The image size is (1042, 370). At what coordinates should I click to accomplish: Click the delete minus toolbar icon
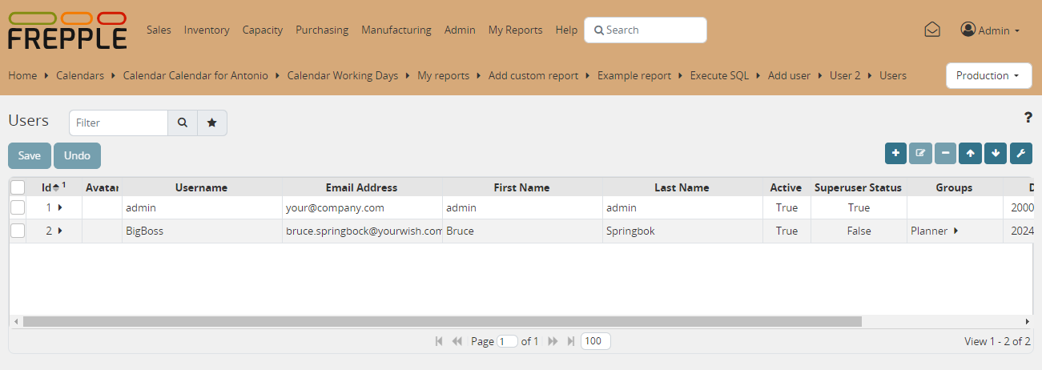pyautogui.click(x=946, y=153)
